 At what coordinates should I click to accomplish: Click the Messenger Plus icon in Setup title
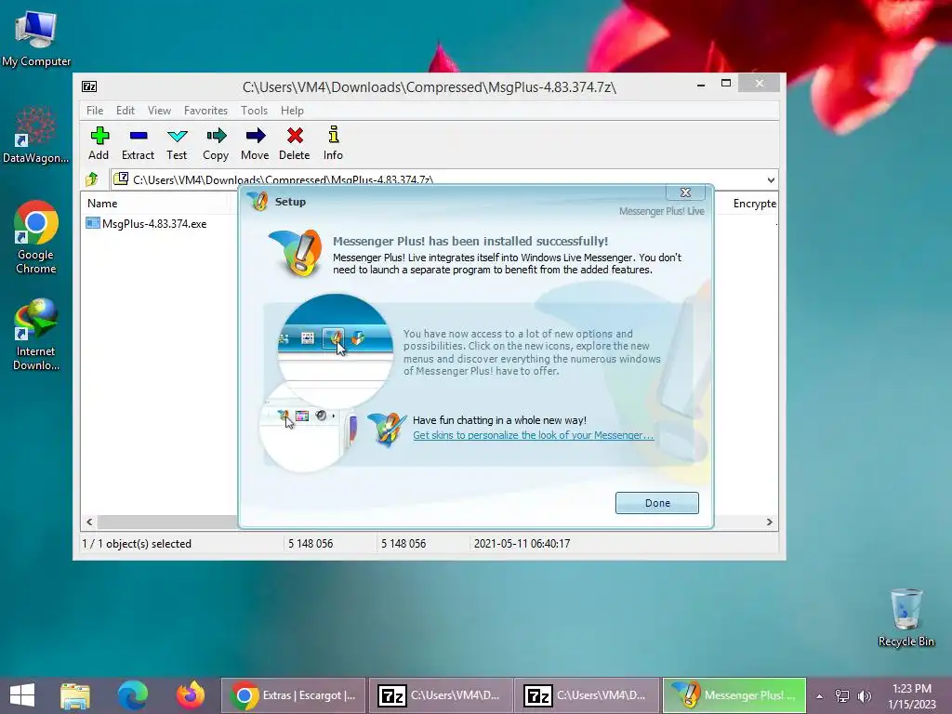click(x=258, y=201)
